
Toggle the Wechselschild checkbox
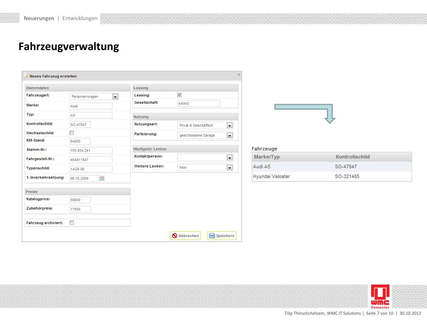point(72,133)
